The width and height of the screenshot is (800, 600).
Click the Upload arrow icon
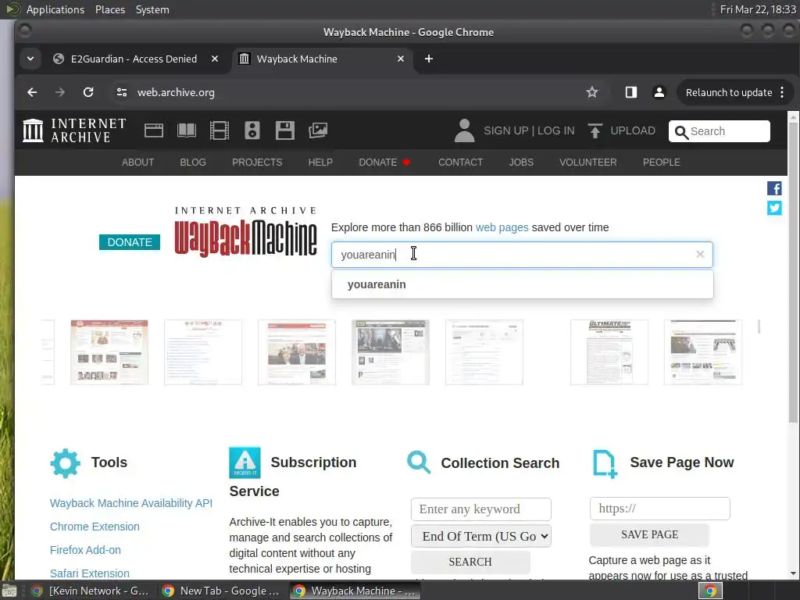[595, 130]
